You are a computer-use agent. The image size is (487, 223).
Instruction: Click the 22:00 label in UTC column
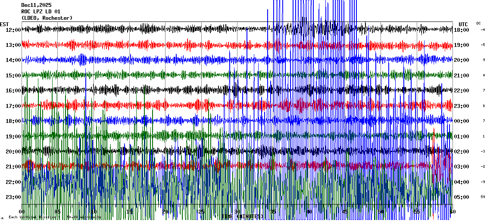(462, 91)
